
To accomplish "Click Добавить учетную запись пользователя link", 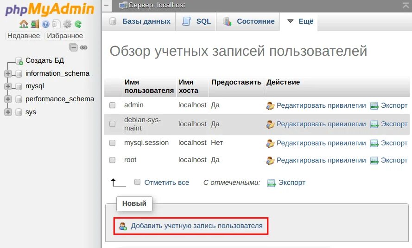I will [x=196, y=226].
